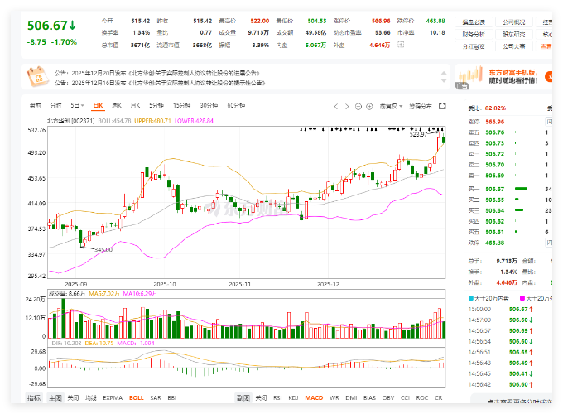Expand more quote fields icon beside 外盘
The width and height of the screenshot is (563, 414).
pyautogui.click(x=401, y=45)
